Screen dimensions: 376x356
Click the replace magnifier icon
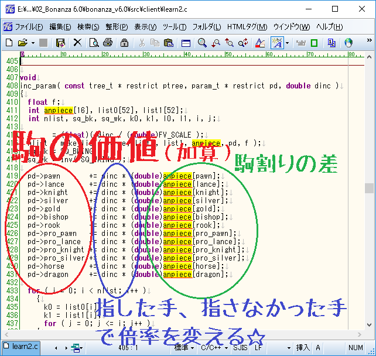[243, 43]
